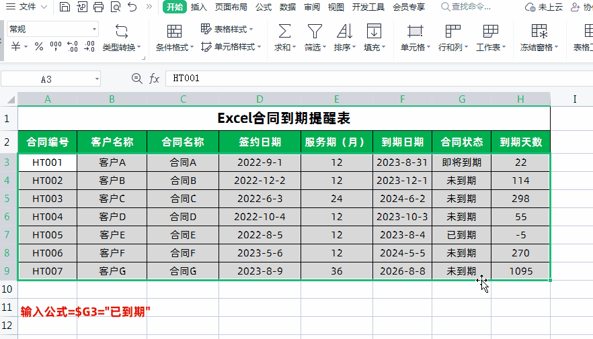Image resolution: width=593 pixels, height=339 pixels.
Task: Apply thousands separator icon
Action: tap(56, 46)
